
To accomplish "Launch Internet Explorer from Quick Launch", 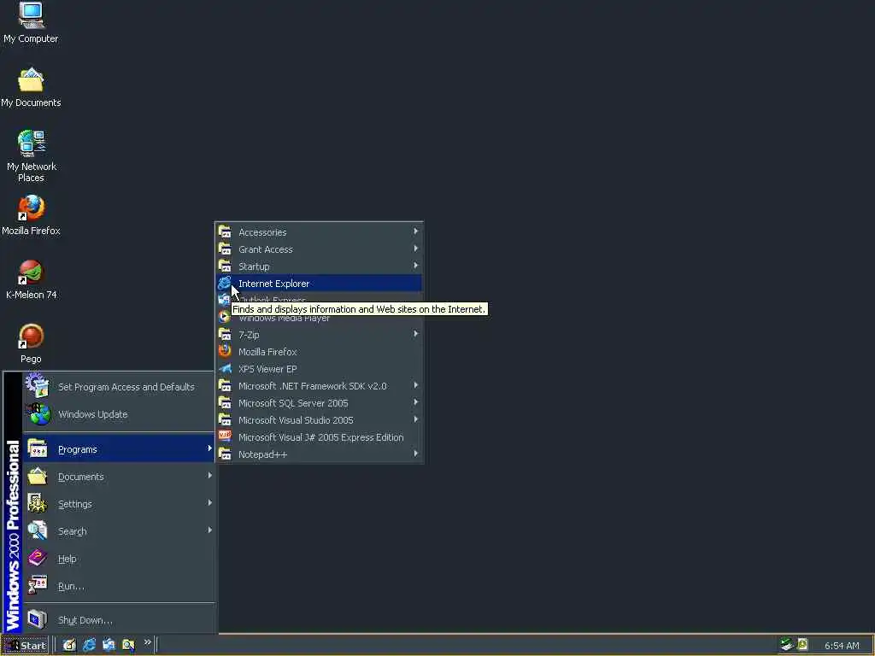I will pyautogui.click(x=89, y=646).
